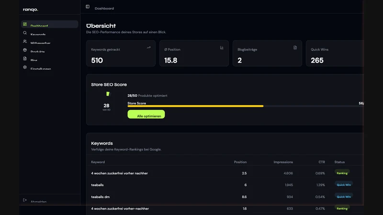Viewport: 383px width, 215px height.
Task: Click the Abmelden logout icon
Action: click(x=25, y=200)
